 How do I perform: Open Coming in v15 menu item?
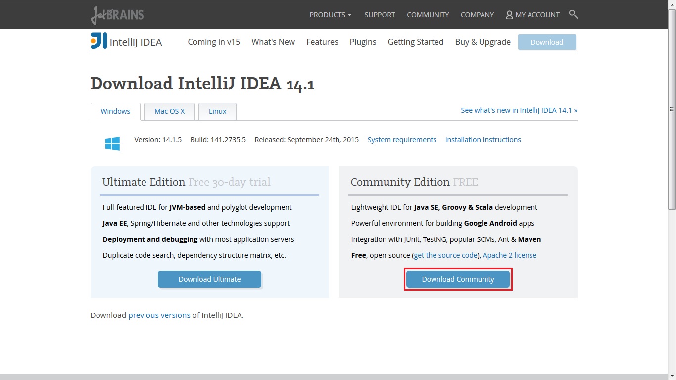214,42
